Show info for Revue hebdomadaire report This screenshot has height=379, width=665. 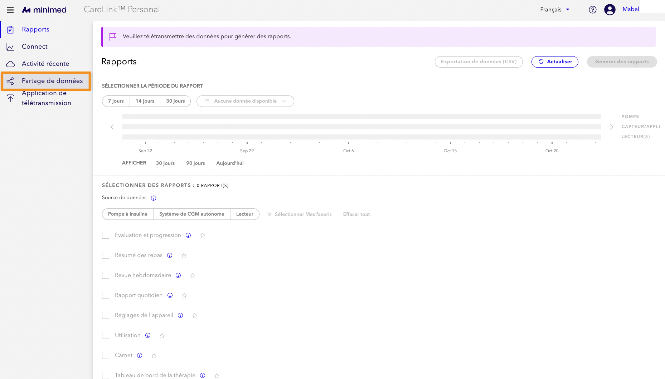[178, 275]
